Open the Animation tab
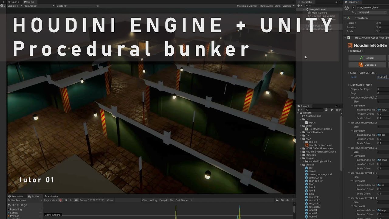Screen dimensions: 389x219 point(16,196)
